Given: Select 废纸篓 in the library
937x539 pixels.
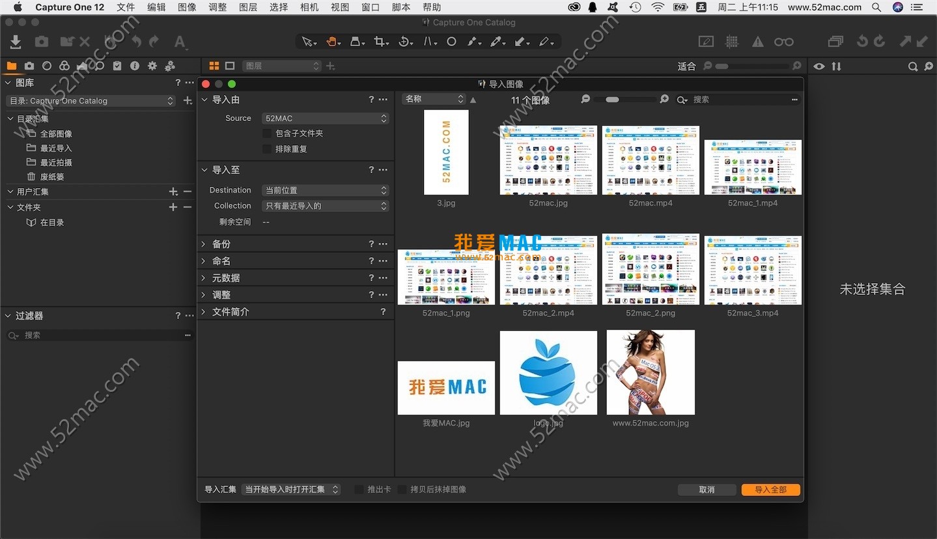Looking at the screenshot, I should [52, 176].
